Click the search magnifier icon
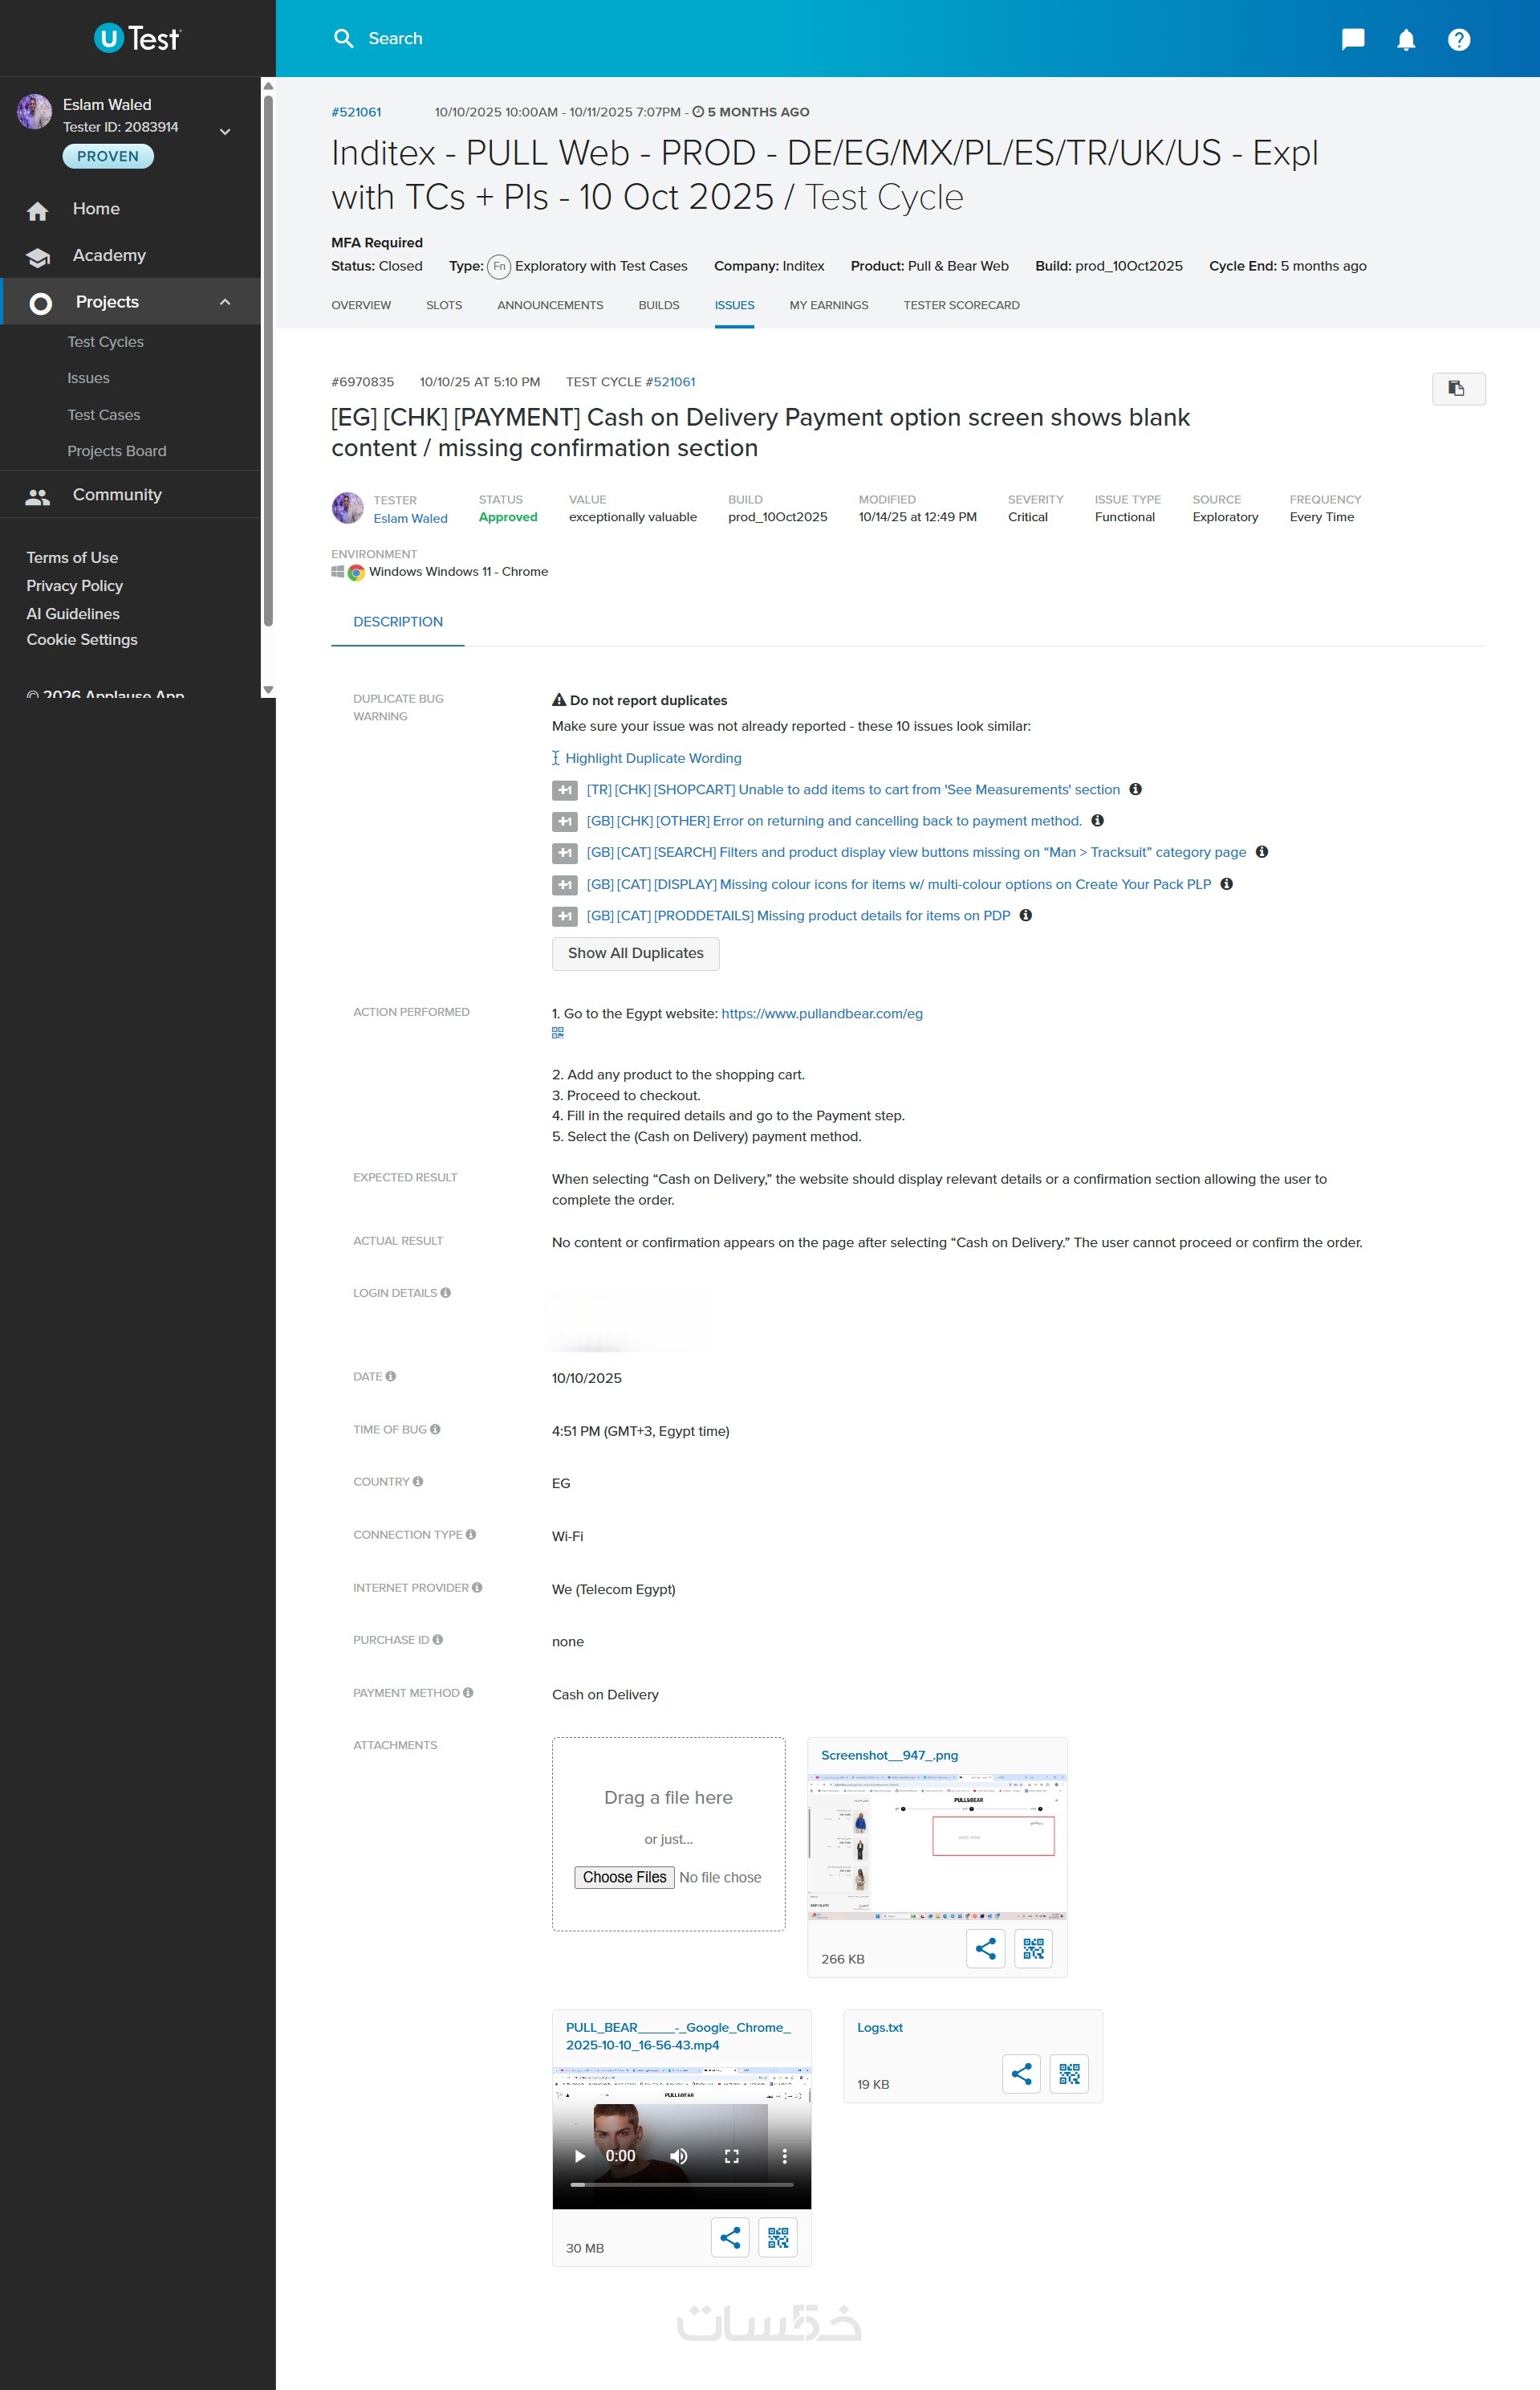The width and height of the screenshot is (1540, 2390). click(x=343, y=39)
